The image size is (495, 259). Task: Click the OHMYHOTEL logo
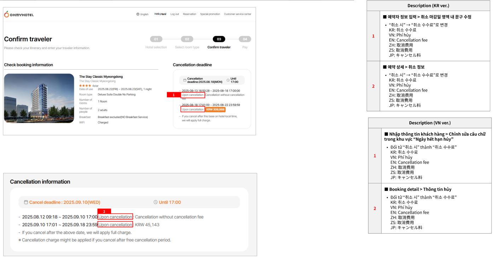click(19, 14)
